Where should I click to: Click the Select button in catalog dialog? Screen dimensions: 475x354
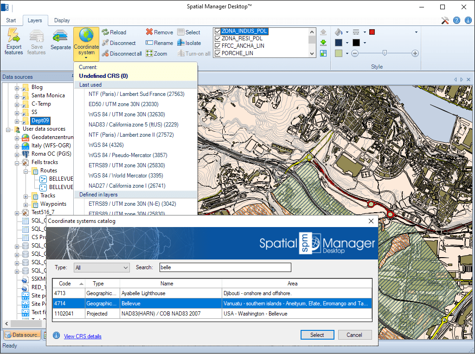pos(317,335)
